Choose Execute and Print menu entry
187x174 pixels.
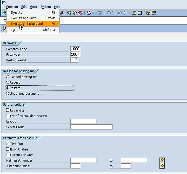point(33,18)
